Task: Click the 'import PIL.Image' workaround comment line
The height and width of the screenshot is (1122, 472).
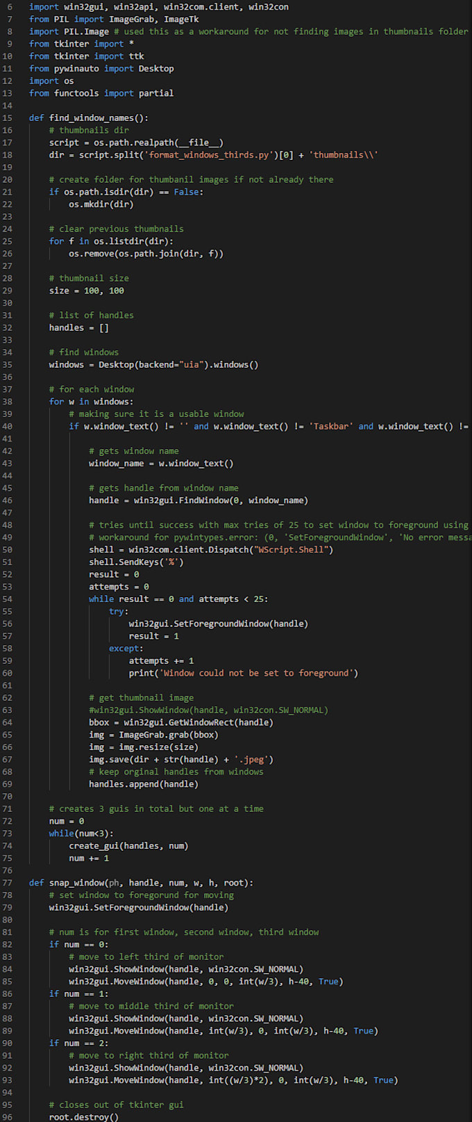Action: 248,31
